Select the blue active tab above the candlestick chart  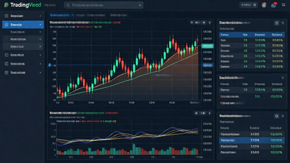[x=60, y=15]
